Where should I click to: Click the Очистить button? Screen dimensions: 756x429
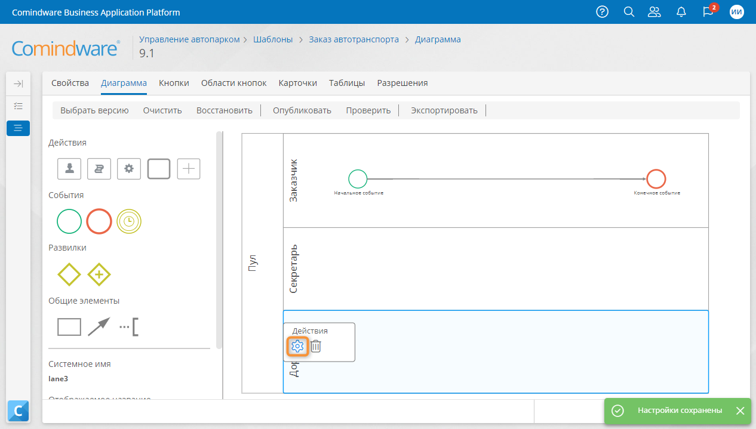coord(162,110)
